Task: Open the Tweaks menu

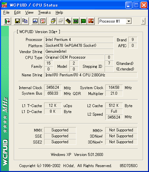Action: click(44, 12)
